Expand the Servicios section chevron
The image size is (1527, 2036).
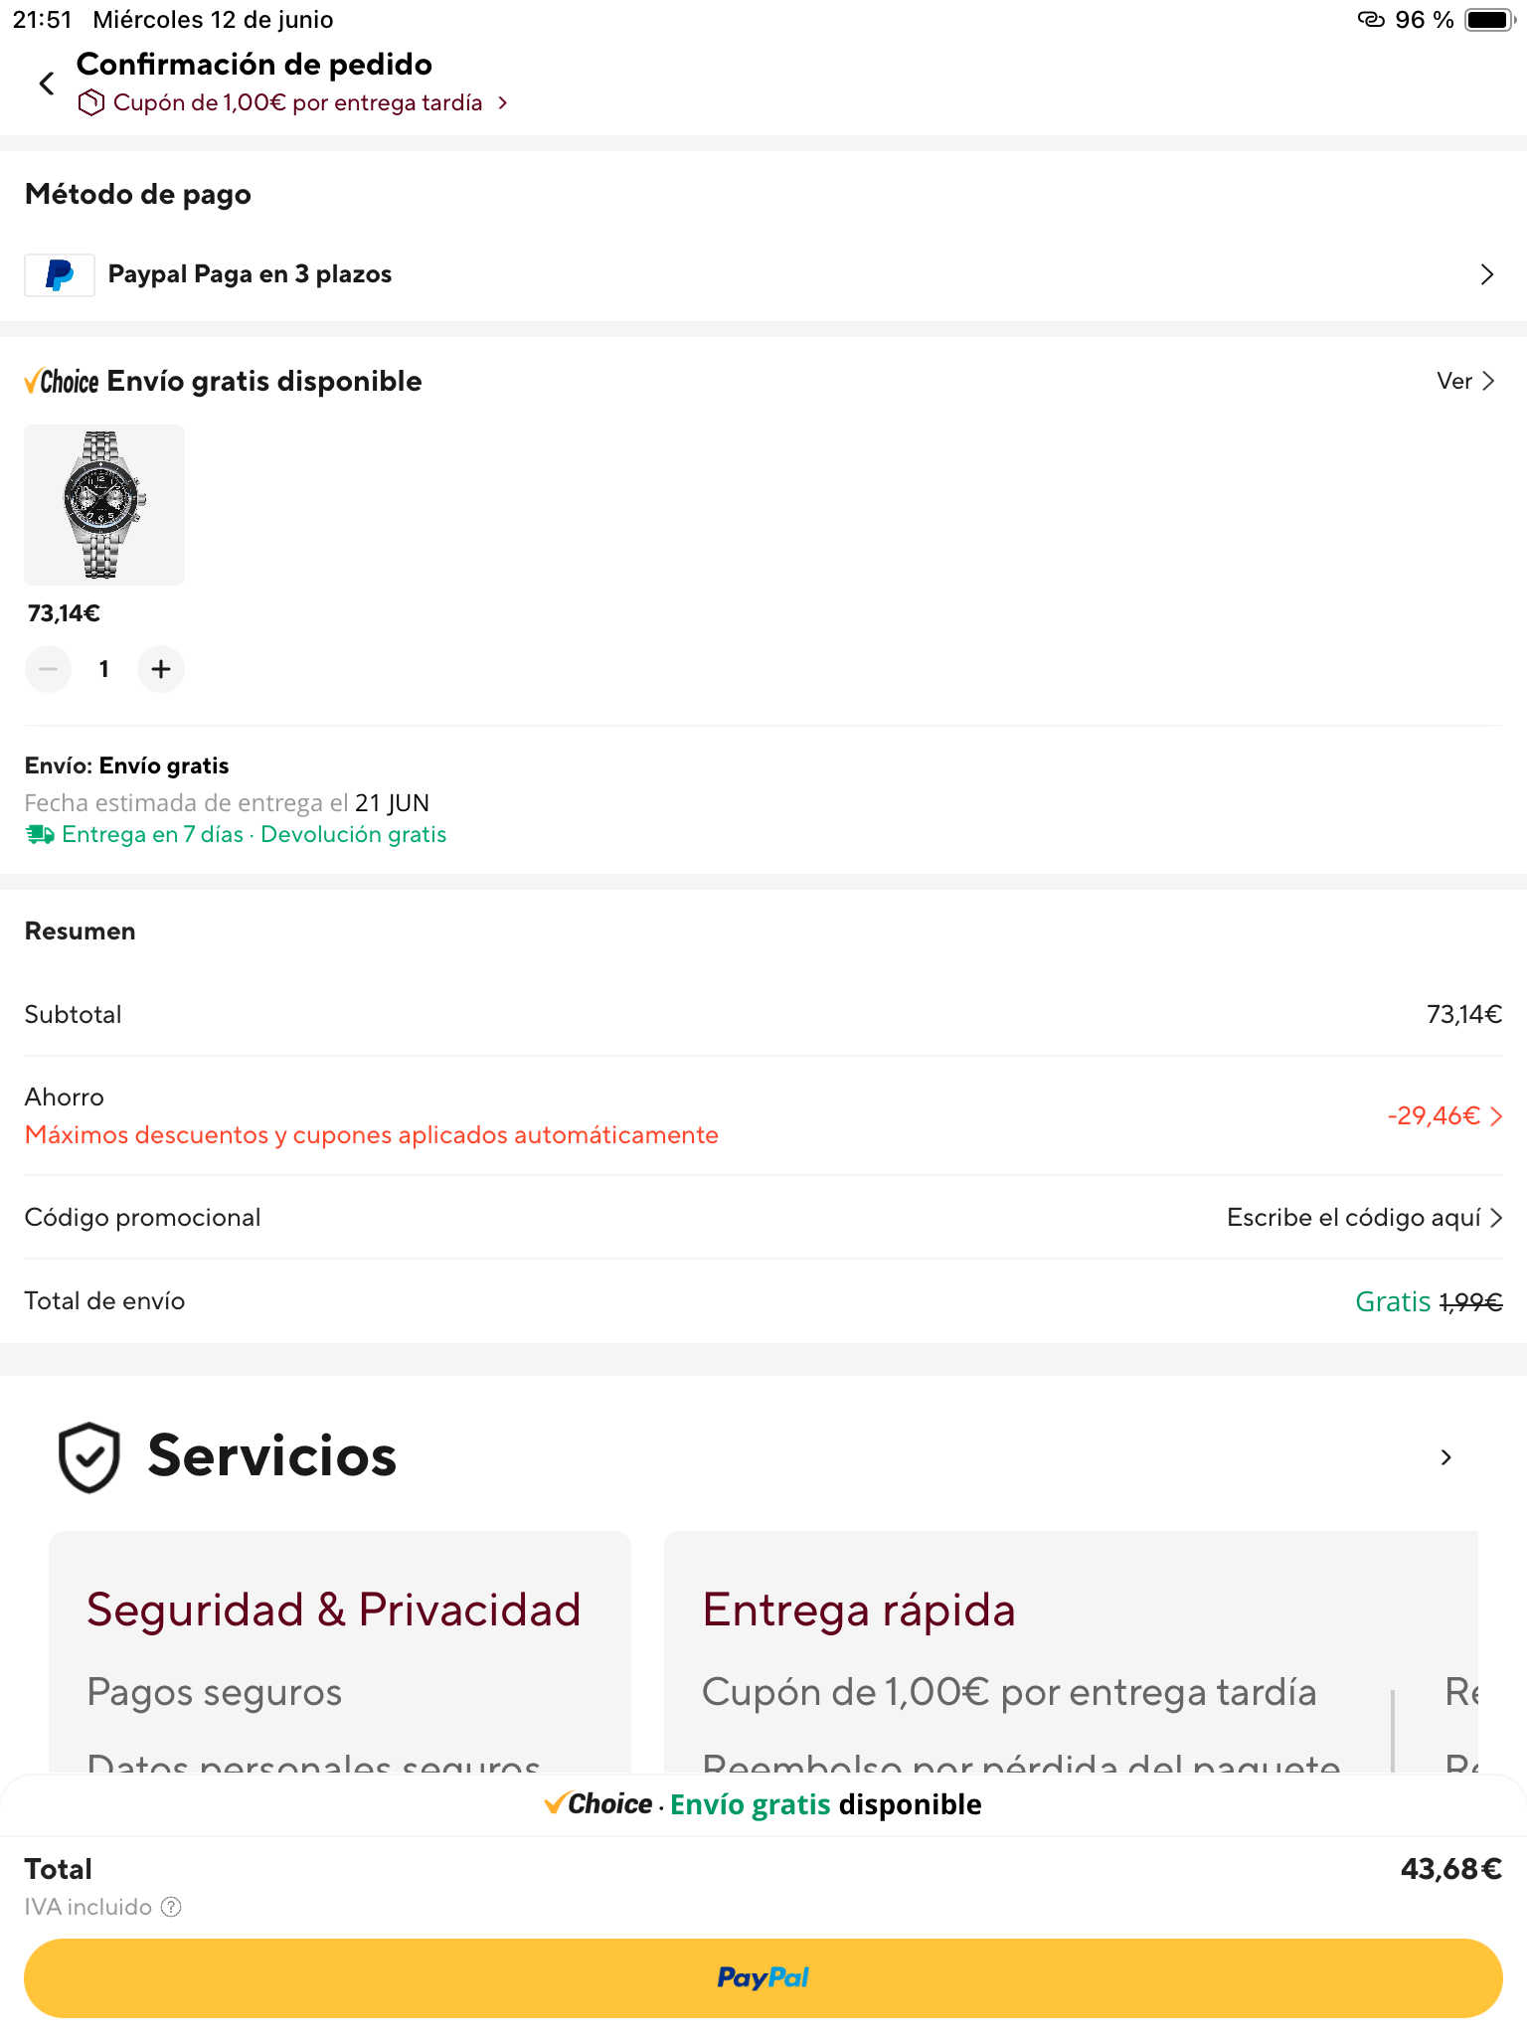(1446, 1457)
